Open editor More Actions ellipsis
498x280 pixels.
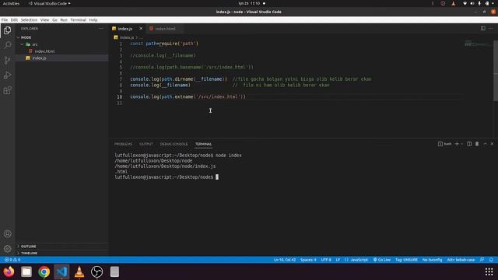pyautogui.click(x=491, y=28)
